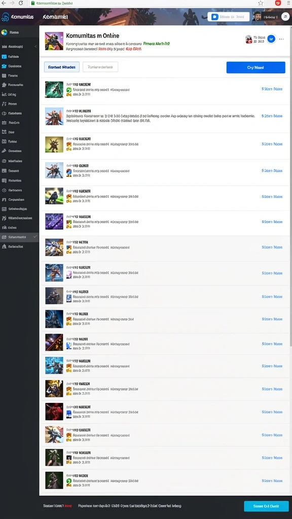Switch to the grey inactive tab under the header
292x519 pixels.
[x=100, y=67]
